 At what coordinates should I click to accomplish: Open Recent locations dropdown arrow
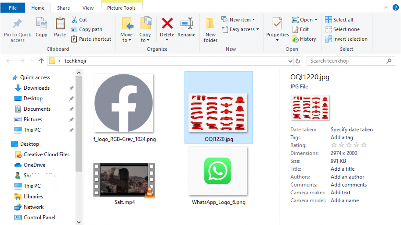tap(32, 61)
